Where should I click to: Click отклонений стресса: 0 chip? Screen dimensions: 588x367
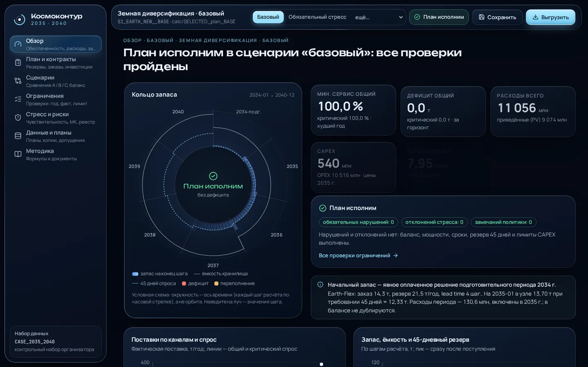[x=434, y=222]
